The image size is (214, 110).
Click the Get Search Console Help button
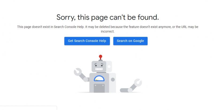[87, 41]
